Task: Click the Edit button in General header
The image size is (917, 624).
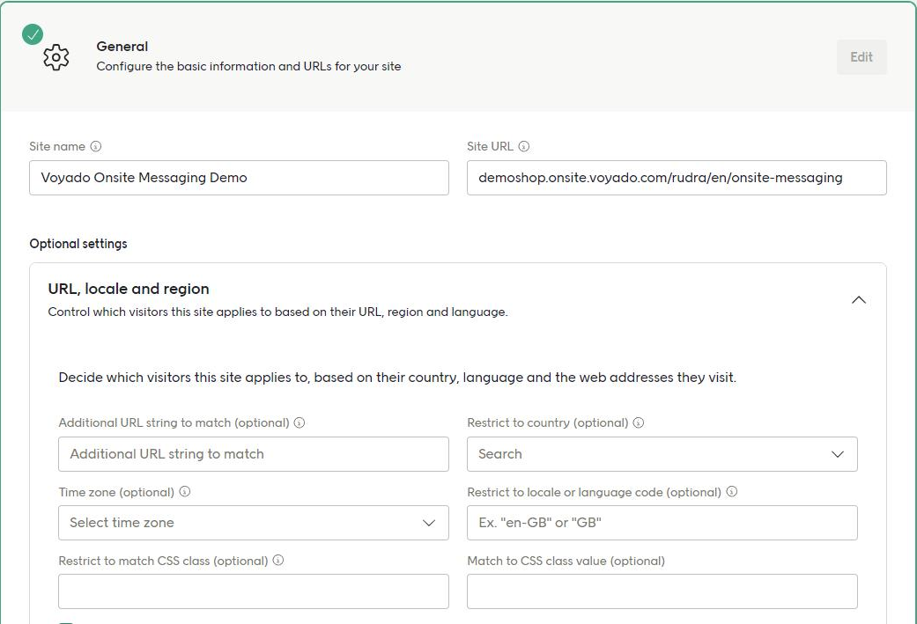Action: (862, 57)
